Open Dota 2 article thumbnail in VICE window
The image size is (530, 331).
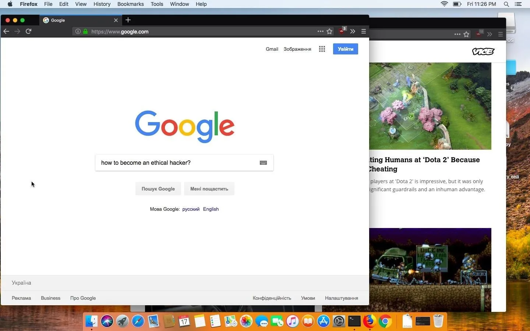coord(430,106)
